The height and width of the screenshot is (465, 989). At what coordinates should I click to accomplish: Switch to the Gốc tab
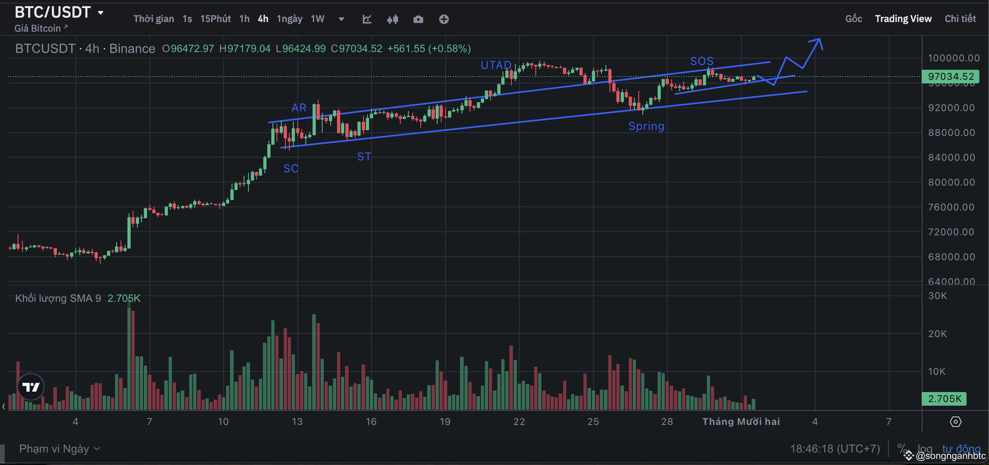(x=854, y=18)
